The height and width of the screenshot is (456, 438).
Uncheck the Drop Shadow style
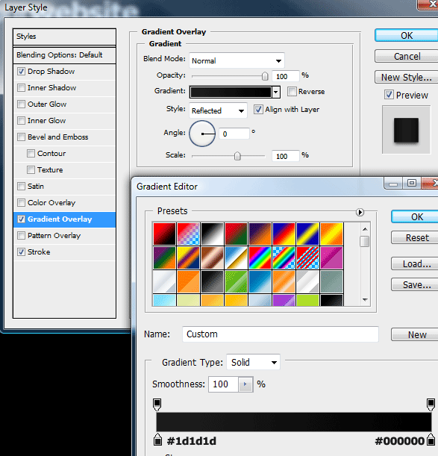click(21, 71)
